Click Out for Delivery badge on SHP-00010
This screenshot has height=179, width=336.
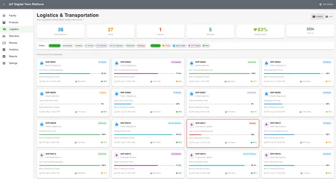pyautogui.click(x=175, y=123)
